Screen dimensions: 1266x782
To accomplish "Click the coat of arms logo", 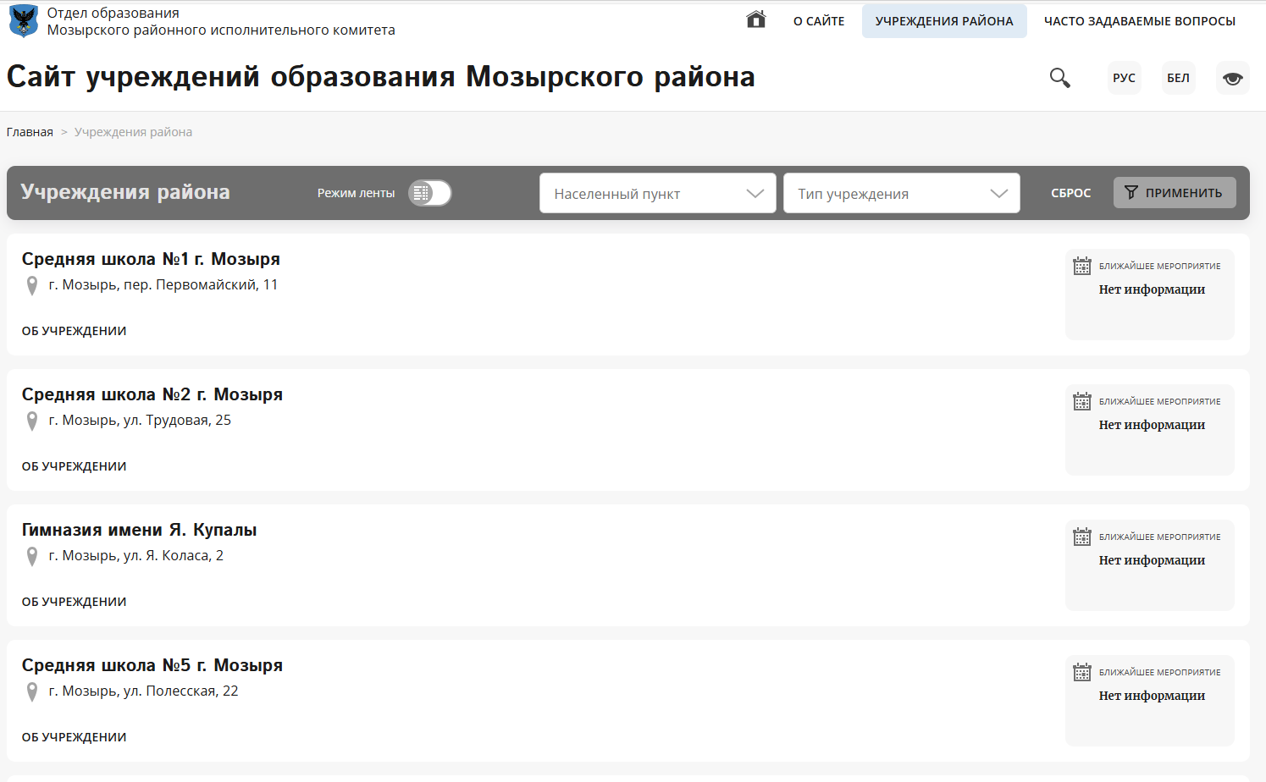I will click(24, 21).
